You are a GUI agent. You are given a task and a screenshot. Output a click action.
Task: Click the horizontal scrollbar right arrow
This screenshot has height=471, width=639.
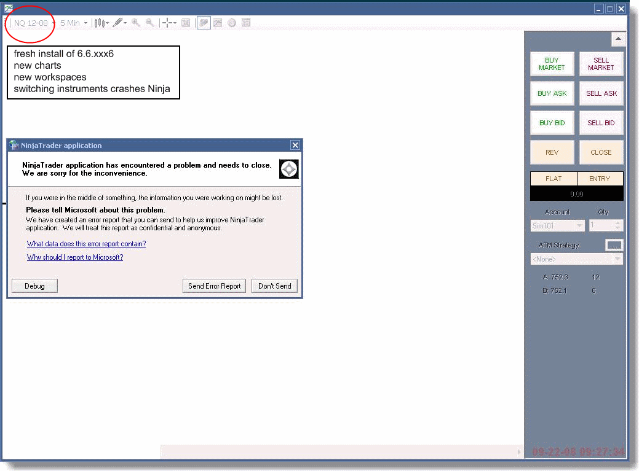(x=519, y=452)
